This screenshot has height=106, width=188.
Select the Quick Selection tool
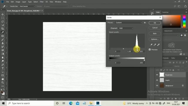3,25
